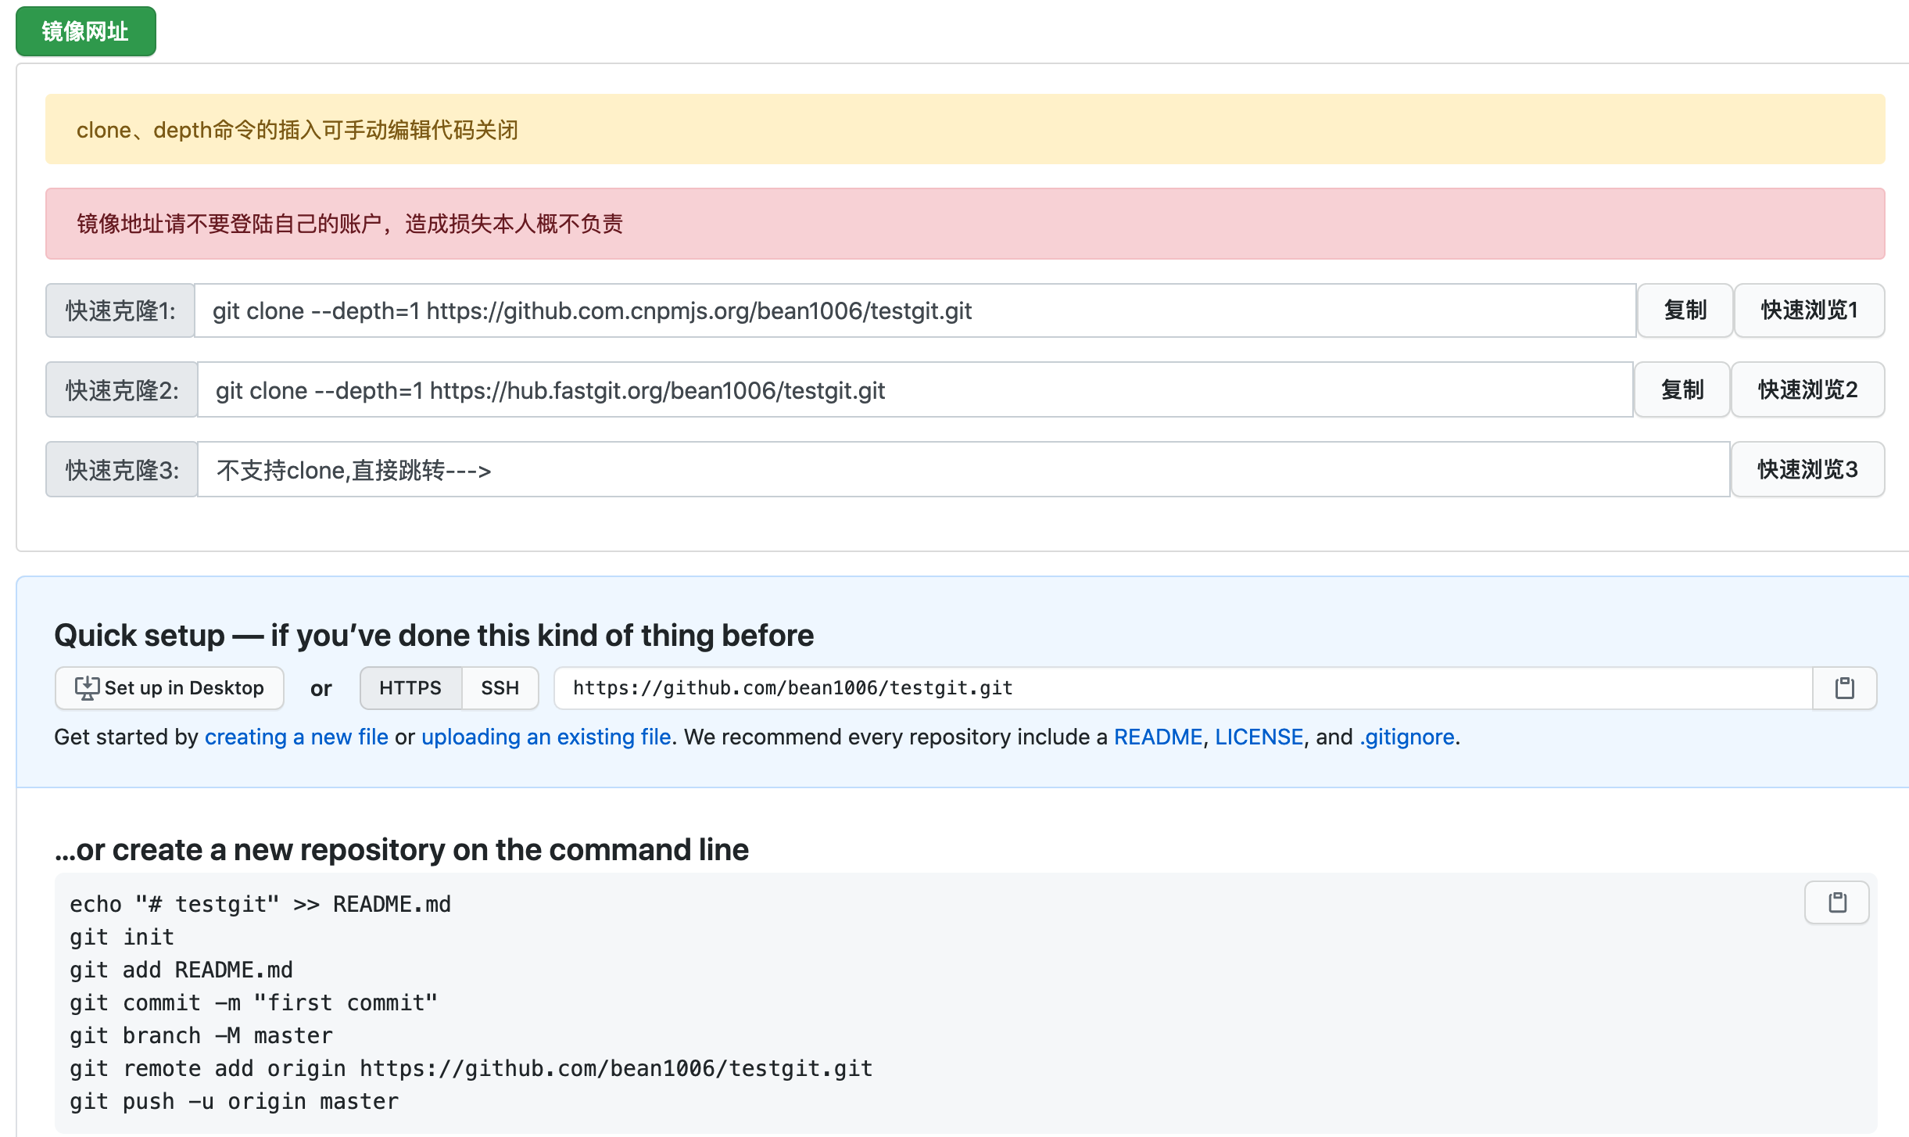Click the README link
Screen dimensions: 1909x1137
(x=1157, y=737)
